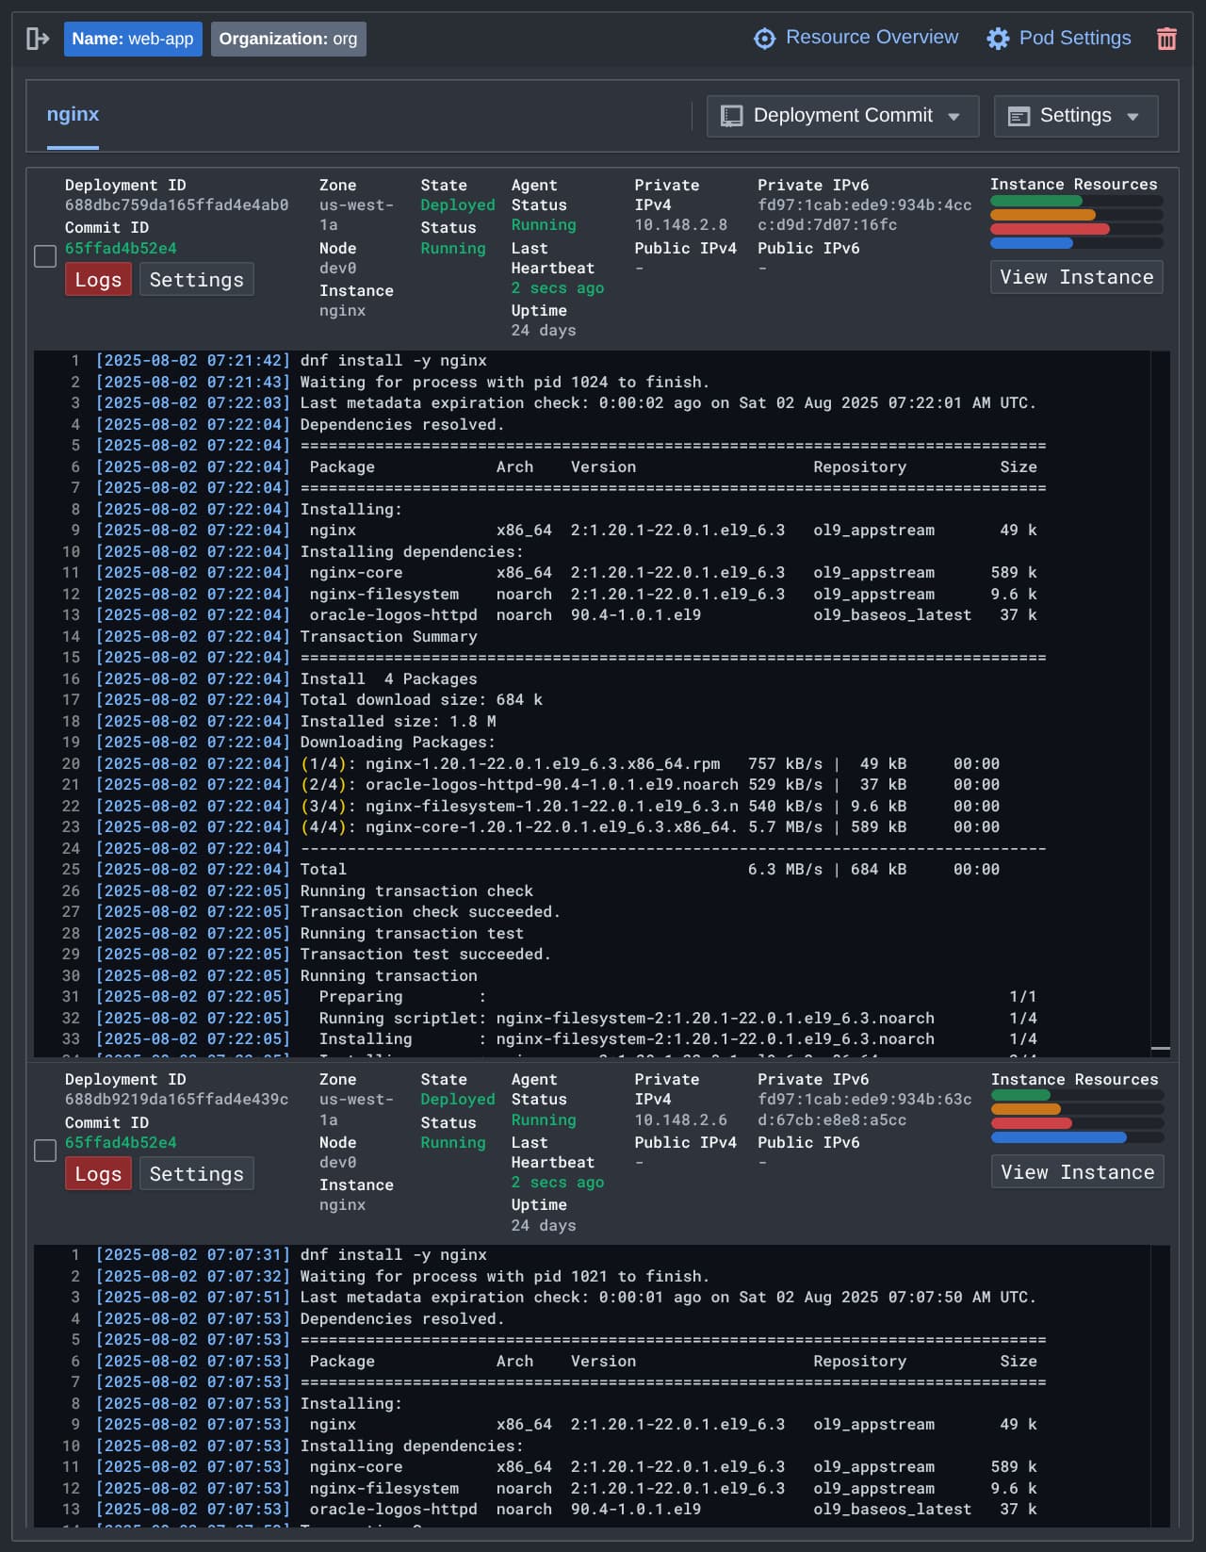Open Logs for the first deployment

(x=98, y=280)
